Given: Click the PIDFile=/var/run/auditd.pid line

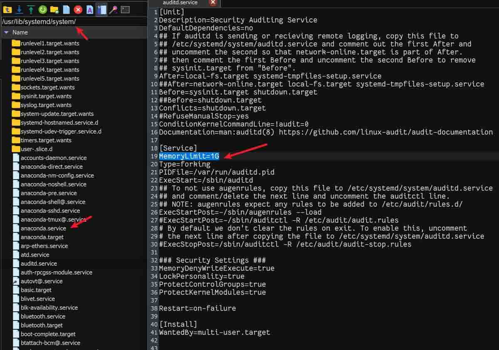Looking at the screenshot, I should [217, 172].
